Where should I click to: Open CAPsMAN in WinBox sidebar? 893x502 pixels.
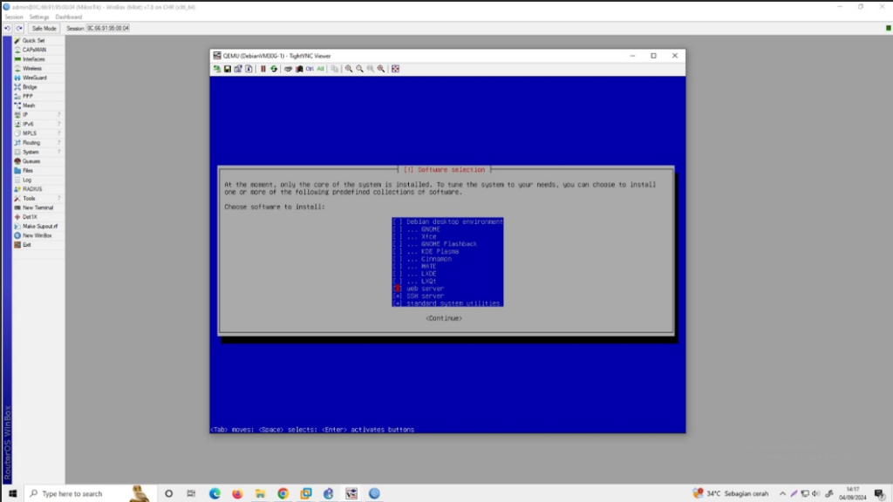click(x=34, y=50)
